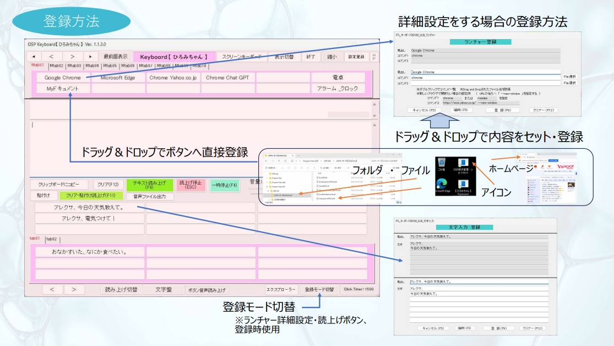The width and height of the screenshot is (614, 346).
Task: Switch to the Mtab03 tab
Action: (74, 66)
